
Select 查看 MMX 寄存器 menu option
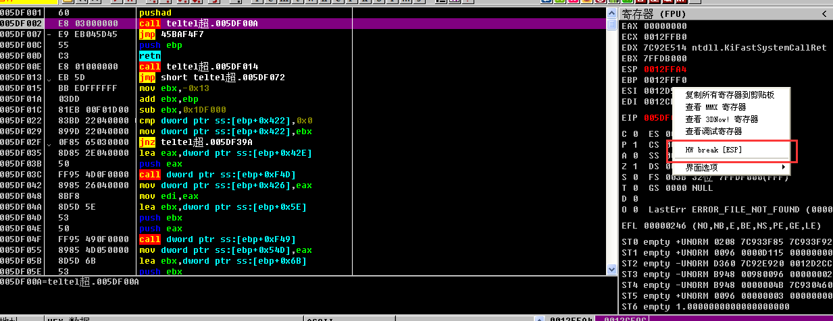[715, 107]
